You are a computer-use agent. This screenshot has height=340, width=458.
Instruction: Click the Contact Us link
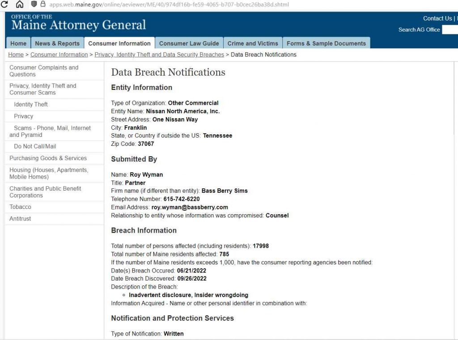point(437,18)
